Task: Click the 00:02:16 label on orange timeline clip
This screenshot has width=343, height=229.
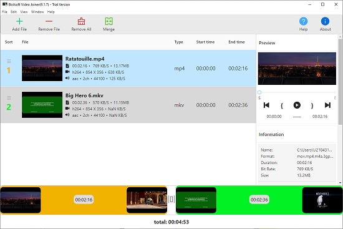Action: click(x=84, y=200)
